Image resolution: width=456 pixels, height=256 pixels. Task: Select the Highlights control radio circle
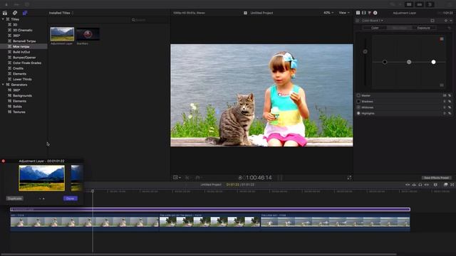coord(358,113)
